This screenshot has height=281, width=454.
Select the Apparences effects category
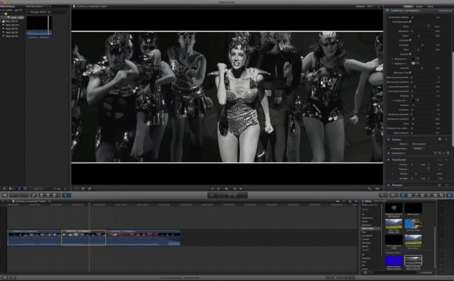(x=367, y=218)
